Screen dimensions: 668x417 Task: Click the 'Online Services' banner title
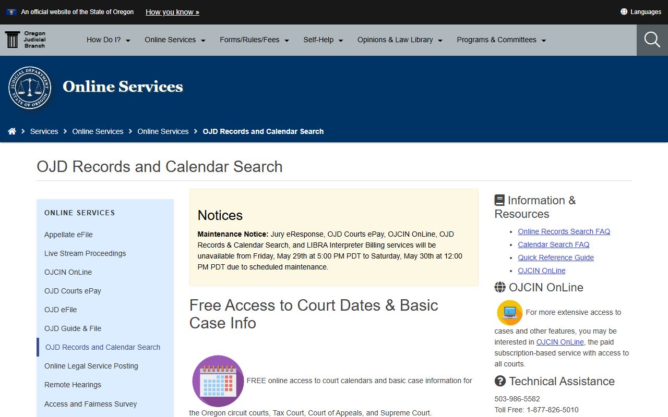pos(123,87)
